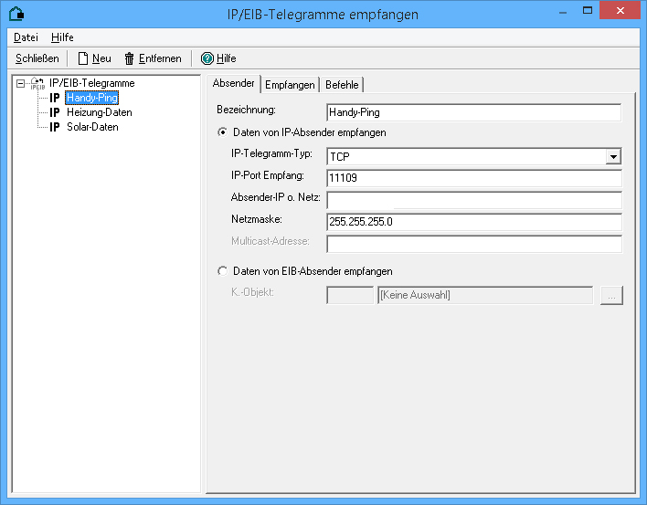Click the Multicast-Adresse field
This screenshot has height=505, width=647.
473,244
